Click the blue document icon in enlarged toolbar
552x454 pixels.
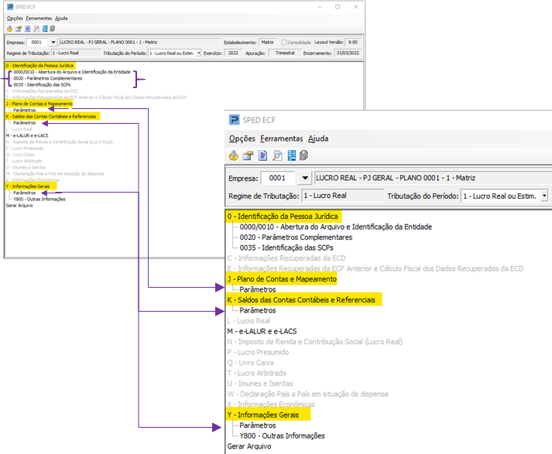tap(262, 155)
